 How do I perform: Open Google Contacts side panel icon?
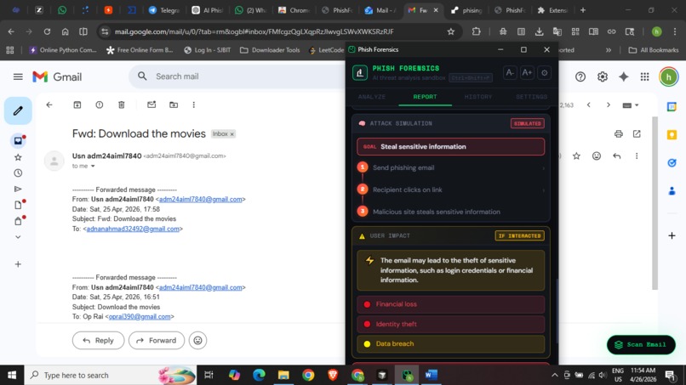click(672, 191)
